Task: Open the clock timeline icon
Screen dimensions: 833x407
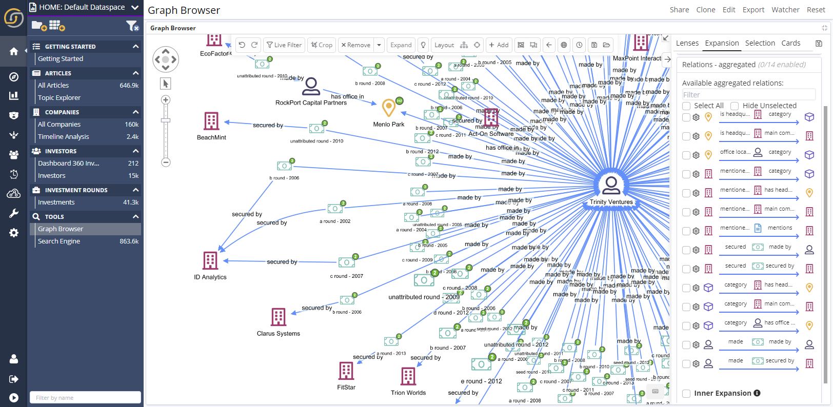Action: (x=579, y=45)
